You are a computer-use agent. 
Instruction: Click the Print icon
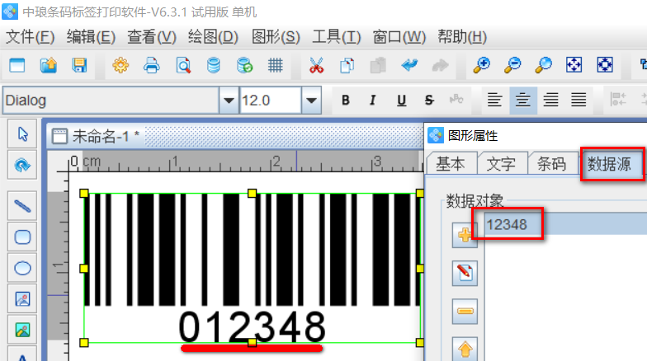152,65
